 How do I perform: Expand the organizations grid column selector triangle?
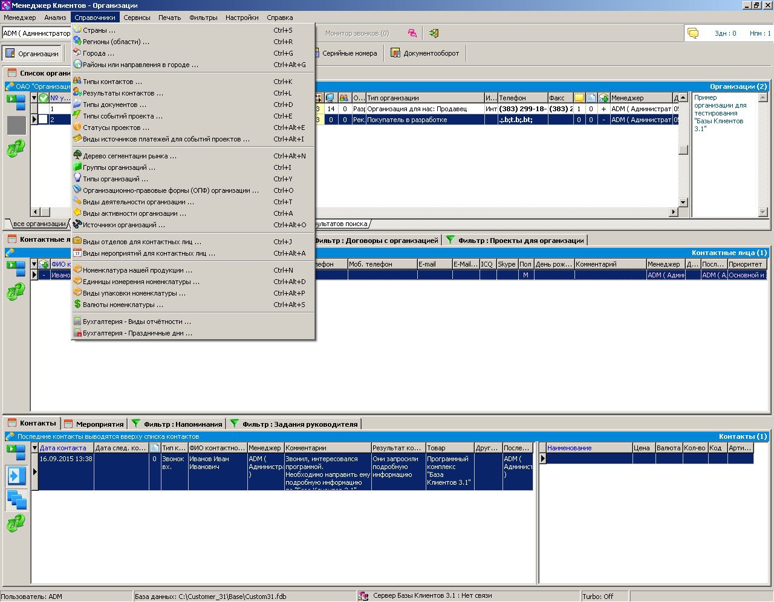(34, 97)
